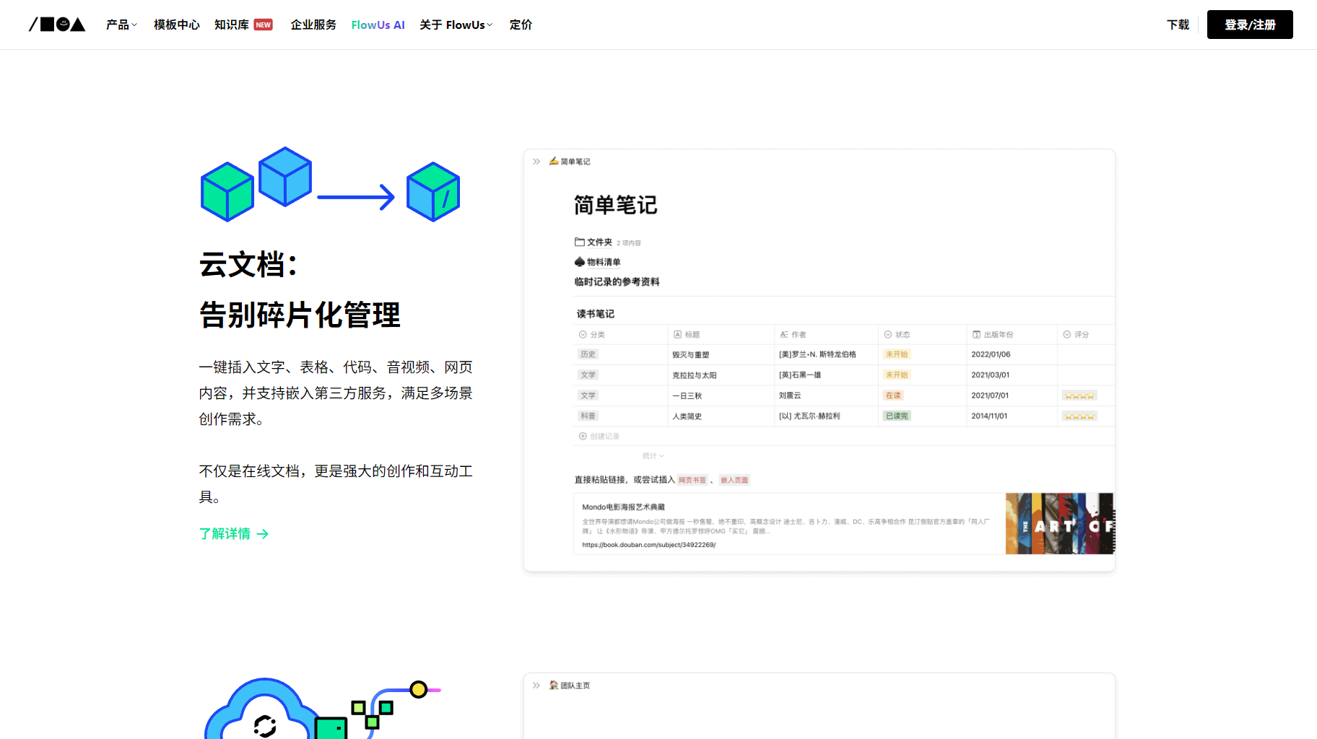The height and width of the screenshot is (739, 1317).
Task: Click the 物料清单 spade icon
Action: click(579, 262)
